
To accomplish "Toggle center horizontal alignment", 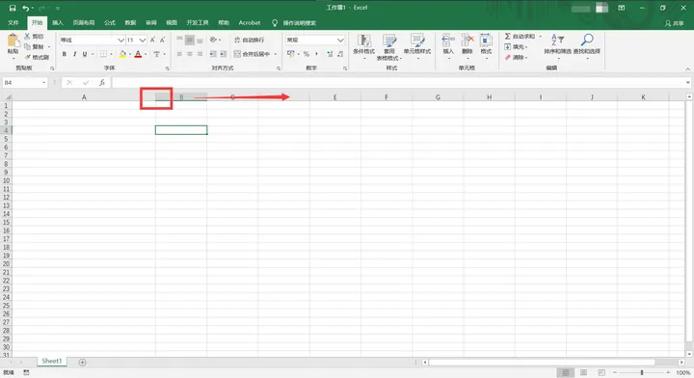I will 190,54.
